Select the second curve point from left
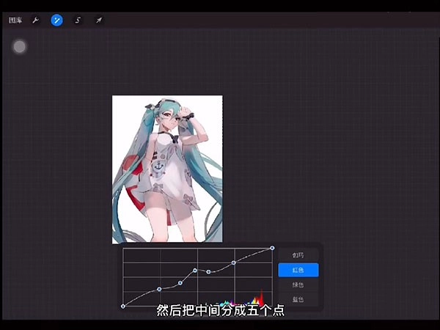 click(159, 289)
